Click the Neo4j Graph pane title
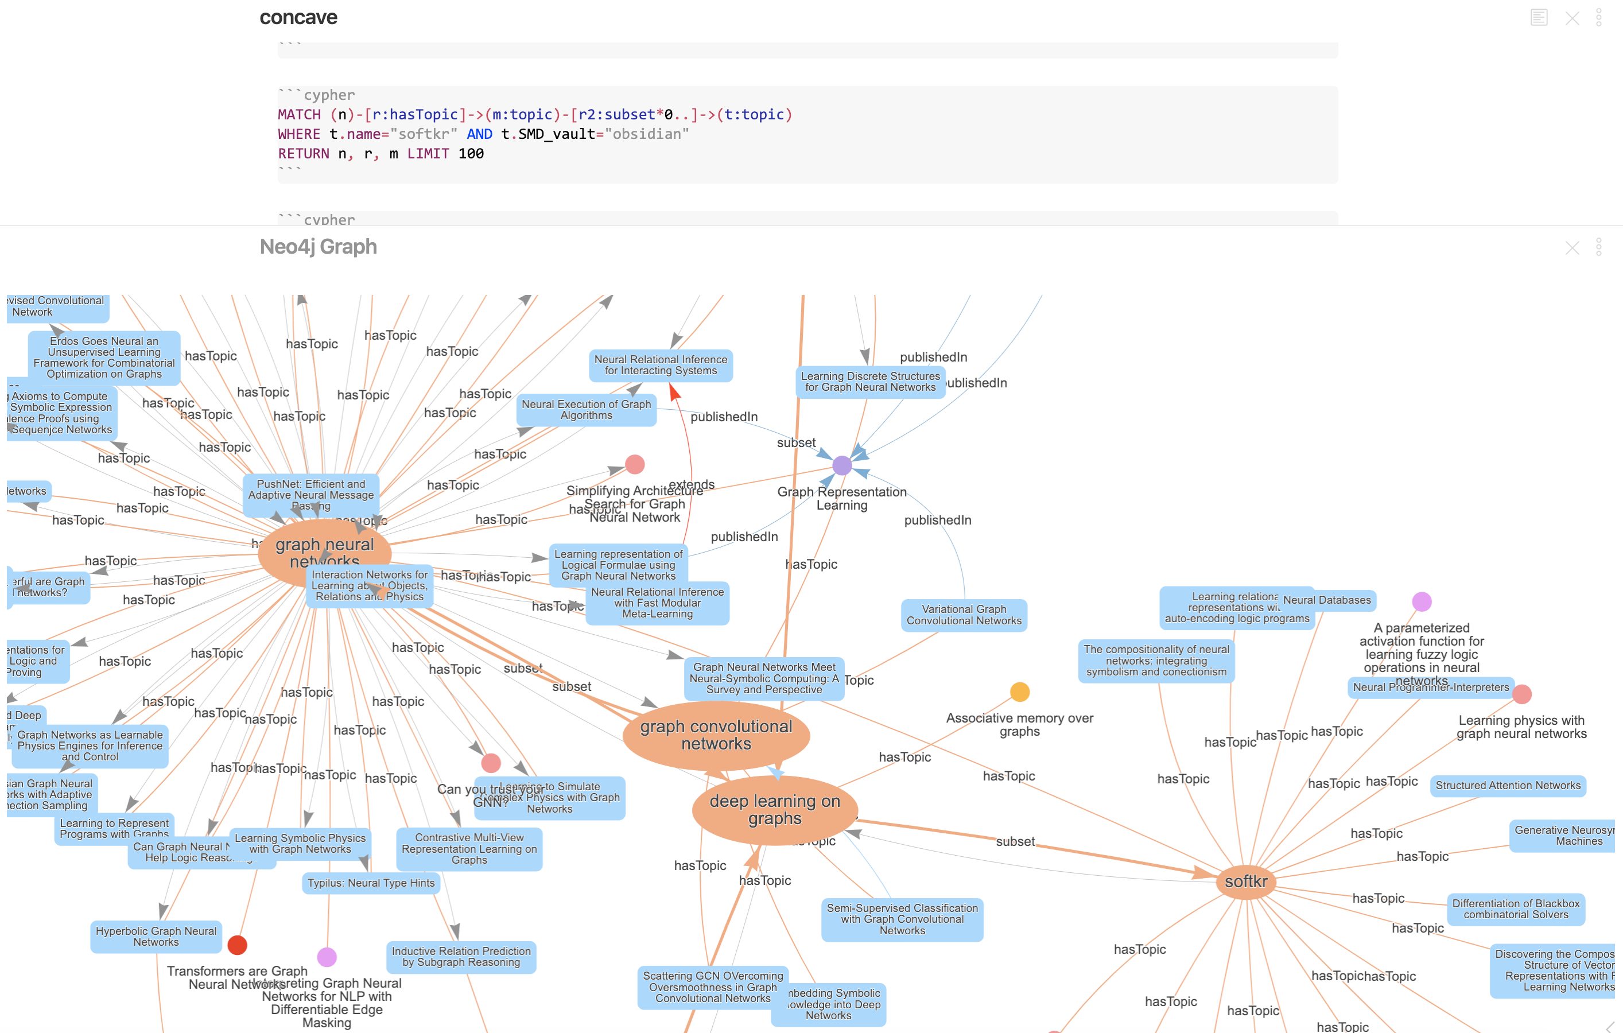 318,247
